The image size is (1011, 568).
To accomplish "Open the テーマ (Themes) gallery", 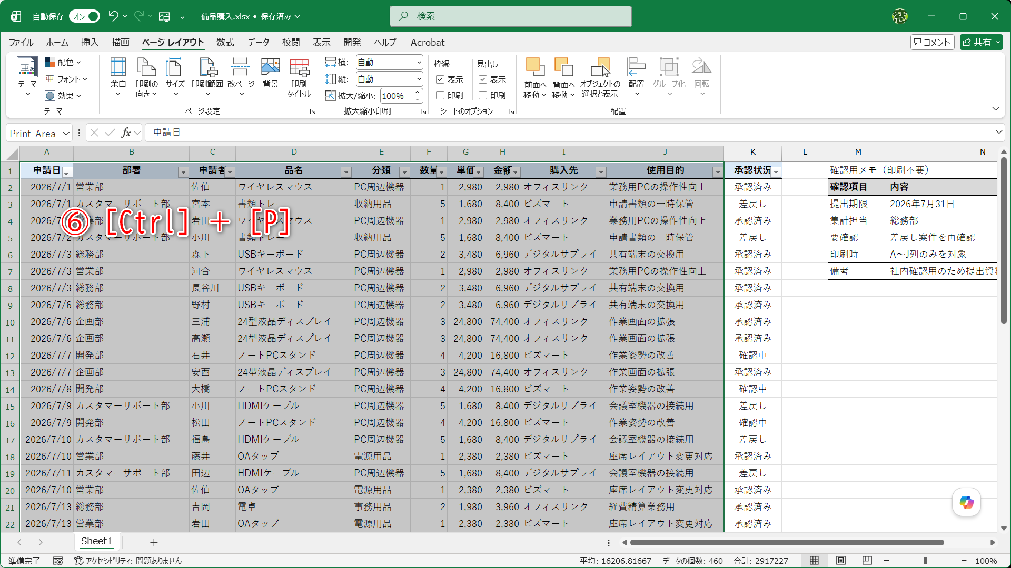I will point(27,78).
